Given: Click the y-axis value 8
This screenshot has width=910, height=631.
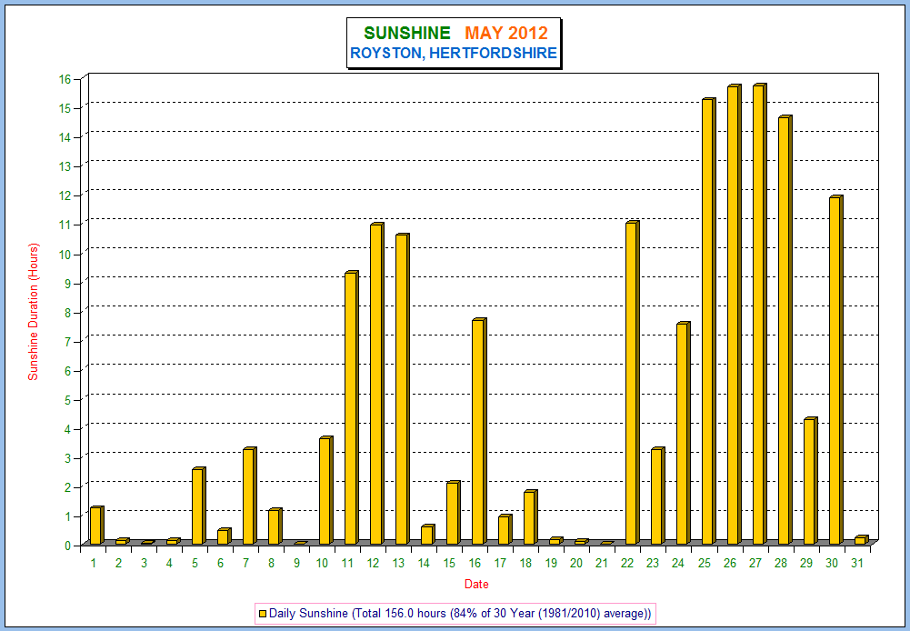Looking at the screenshot, I should (67, 312).
